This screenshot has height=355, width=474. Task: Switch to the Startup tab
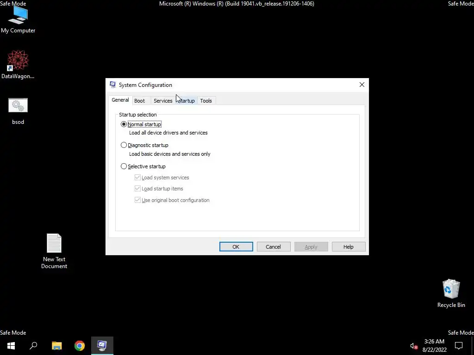(x=186, y=101)
